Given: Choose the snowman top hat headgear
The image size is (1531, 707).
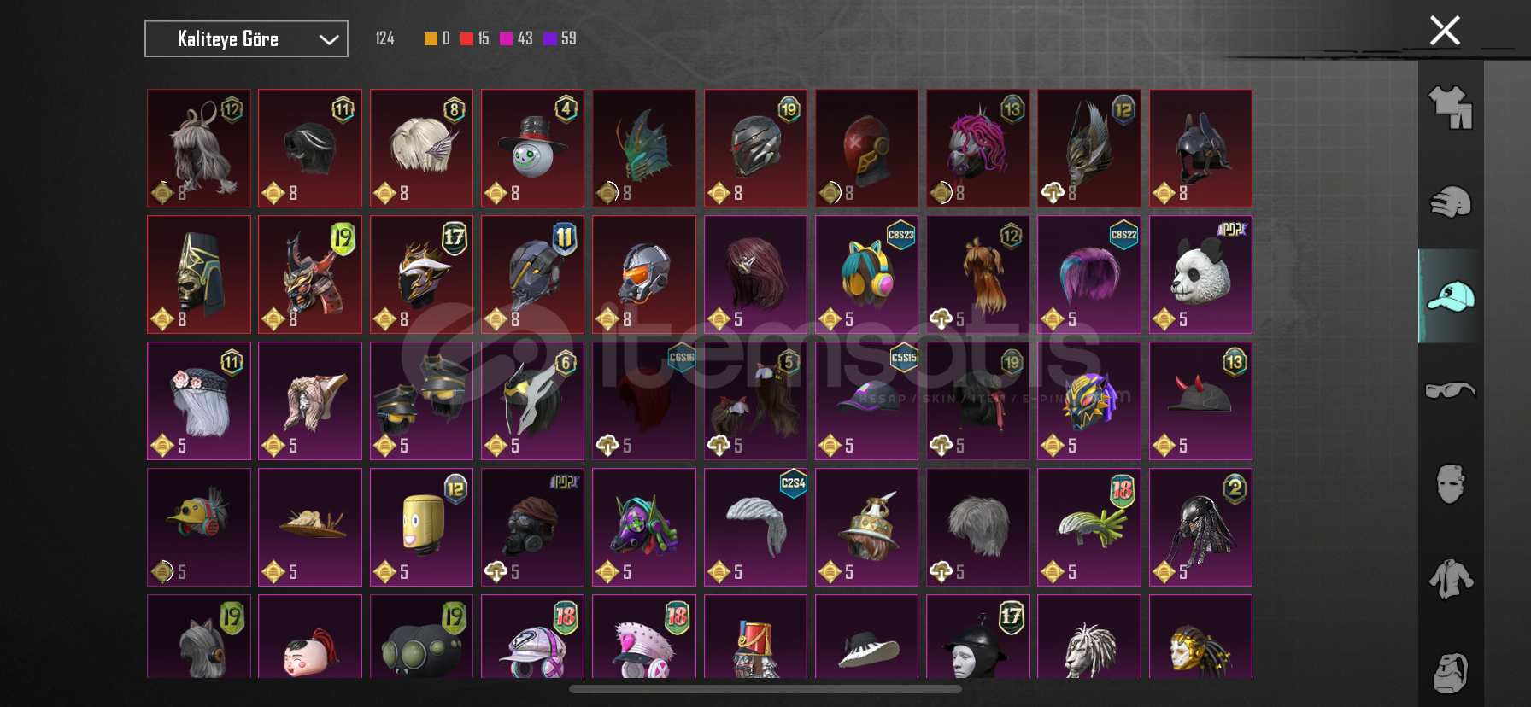Looking at the screenshot, I should [x=532, y=148].
